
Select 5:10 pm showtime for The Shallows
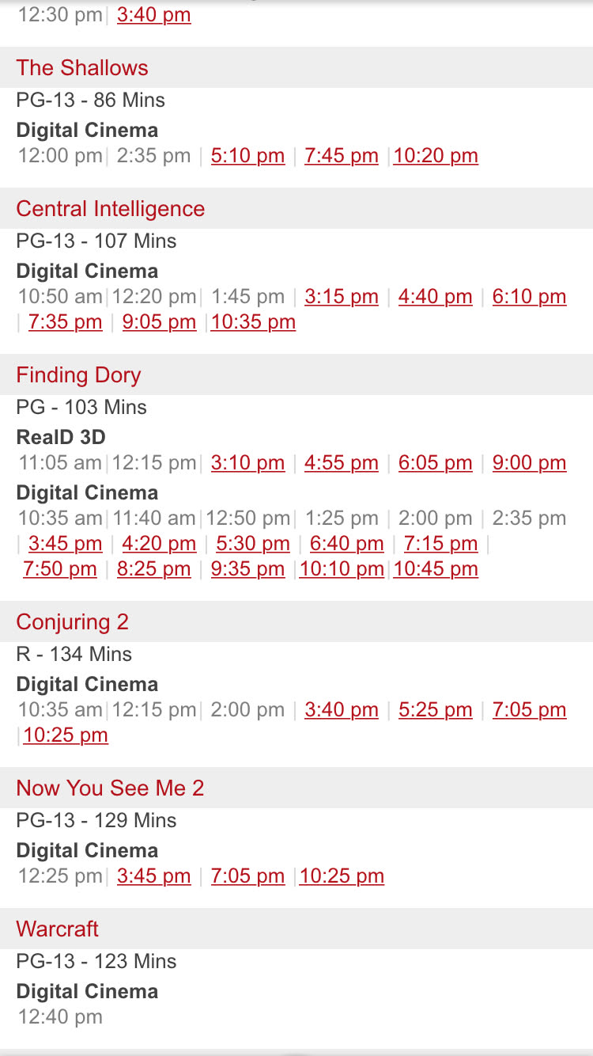pyautogui.click(x=247, y=156)
